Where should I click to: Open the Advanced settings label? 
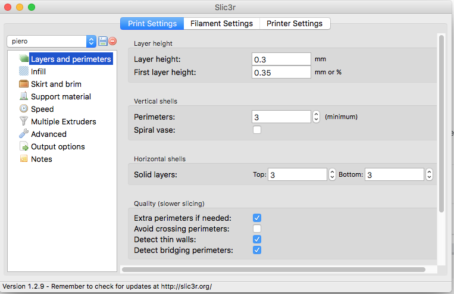pos(49,134)
